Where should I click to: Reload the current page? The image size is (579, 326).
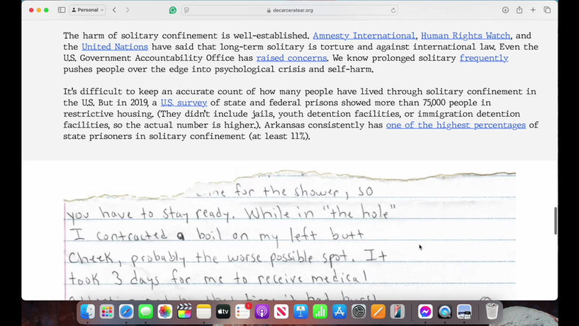(393, 11)
